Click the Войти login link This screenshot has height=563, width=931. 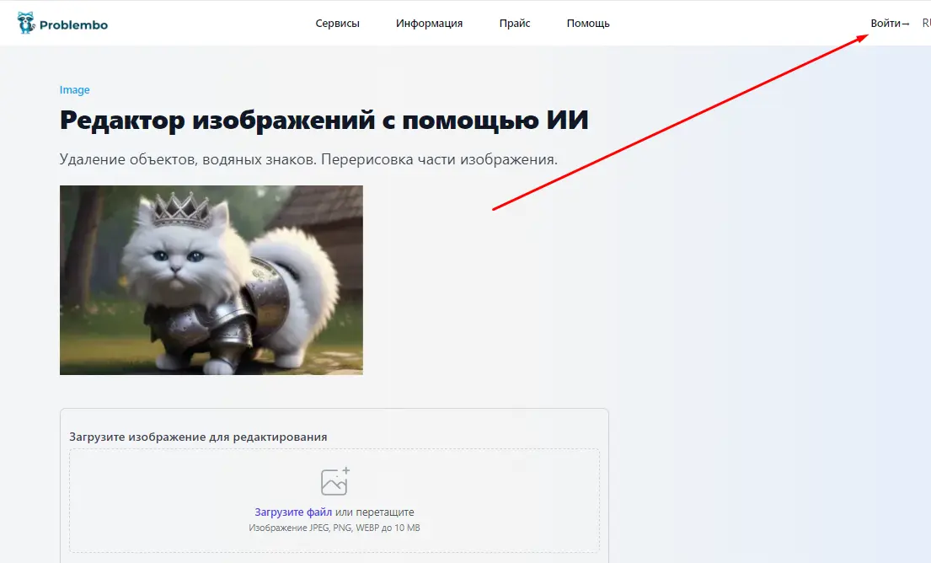click(890, 23)
